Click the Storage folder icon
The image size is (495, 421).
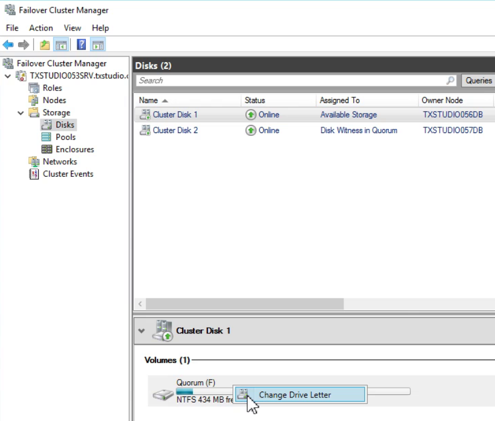click(x=34, y=112)
